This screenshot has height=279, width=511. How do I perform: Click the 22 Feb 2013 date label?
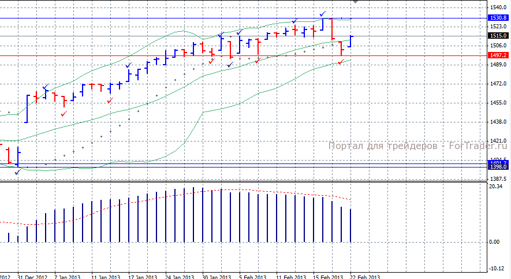[365, 277]
